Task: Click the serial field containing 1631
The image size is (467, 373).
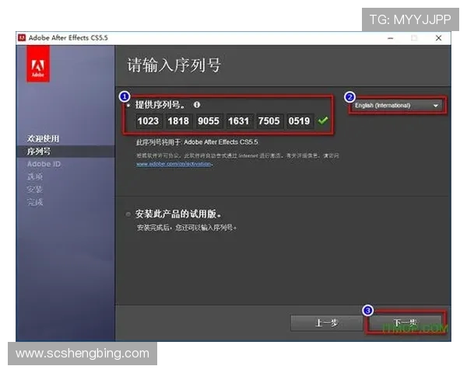Action: point(239,121)
